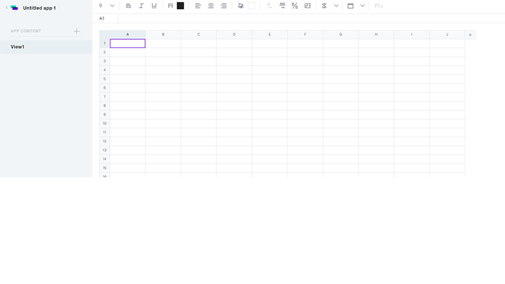505x284 pixels.
Task: Center align cell text
Action: click(211, 6)
